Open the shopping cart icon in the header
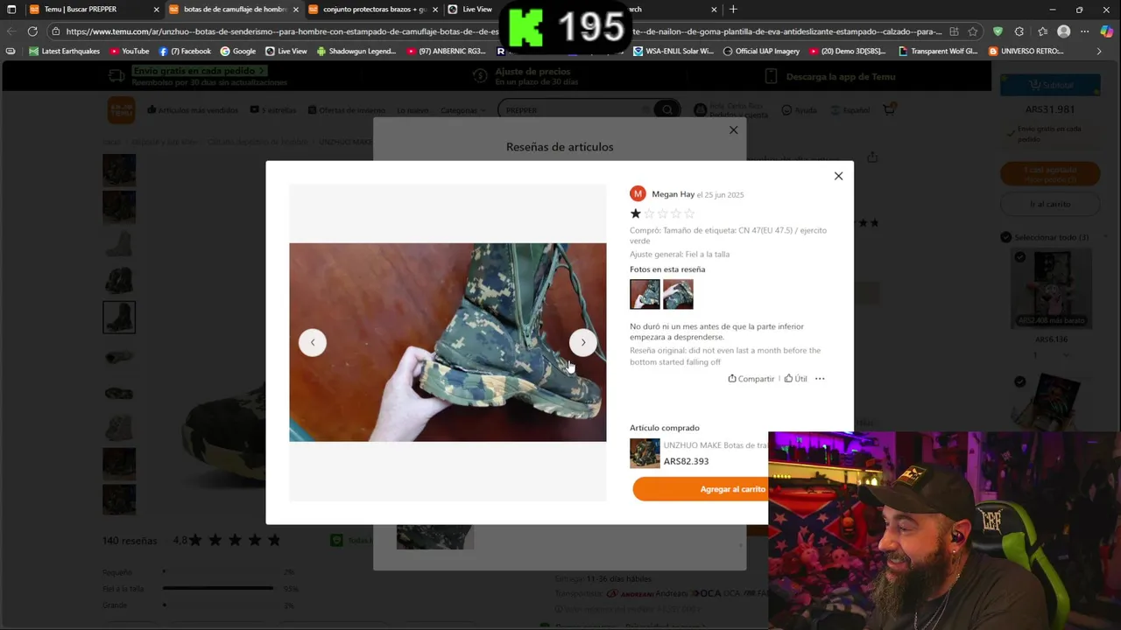Viewport: 1121px width, 630px height. coord(889,110)
